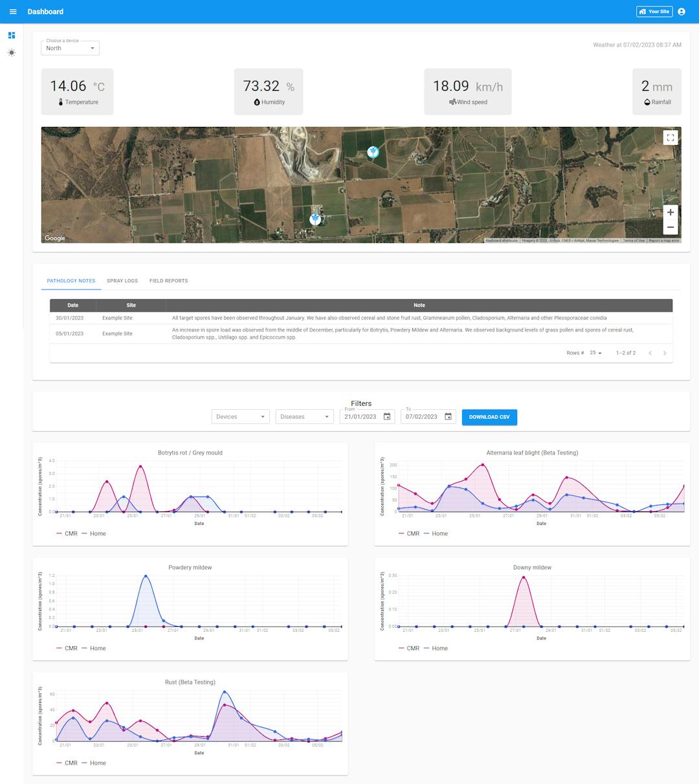Click the map fullscreen toggle icon
Image resolution: width=699 pixels, height=784 pixels.
[671, 137]
